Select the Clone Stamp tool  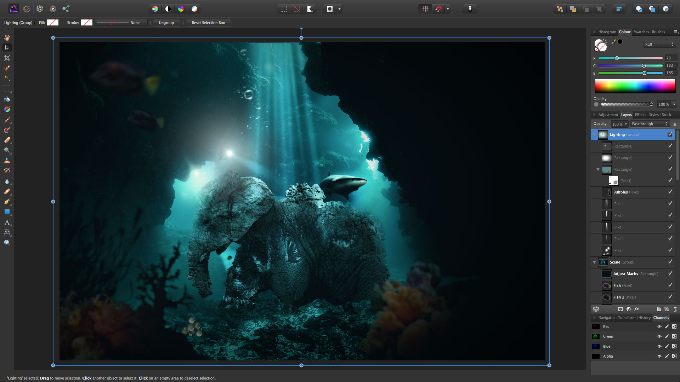(x=7, y=161)
